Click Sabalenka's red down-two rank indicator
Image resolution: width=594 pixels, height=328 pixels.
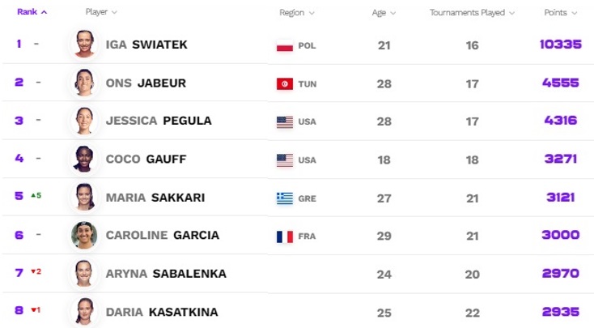[x=36, y=271]
